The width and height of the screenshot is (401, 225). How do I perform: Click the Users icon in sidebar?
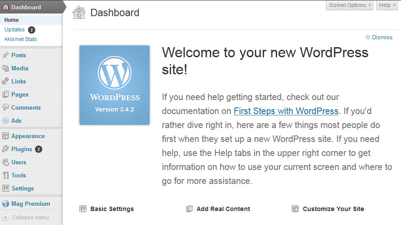[6, 162]
